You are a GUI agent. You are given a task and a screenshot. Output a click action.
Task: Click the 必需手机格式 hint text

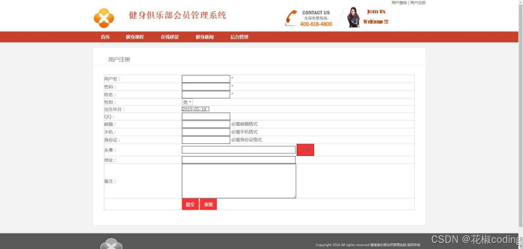(244, 132)
